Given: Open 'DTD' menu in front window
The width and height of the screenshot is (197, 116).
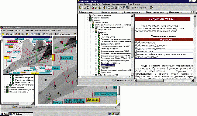Looking at the screenshot, I should pyautogui.click(x=98, y=4).
